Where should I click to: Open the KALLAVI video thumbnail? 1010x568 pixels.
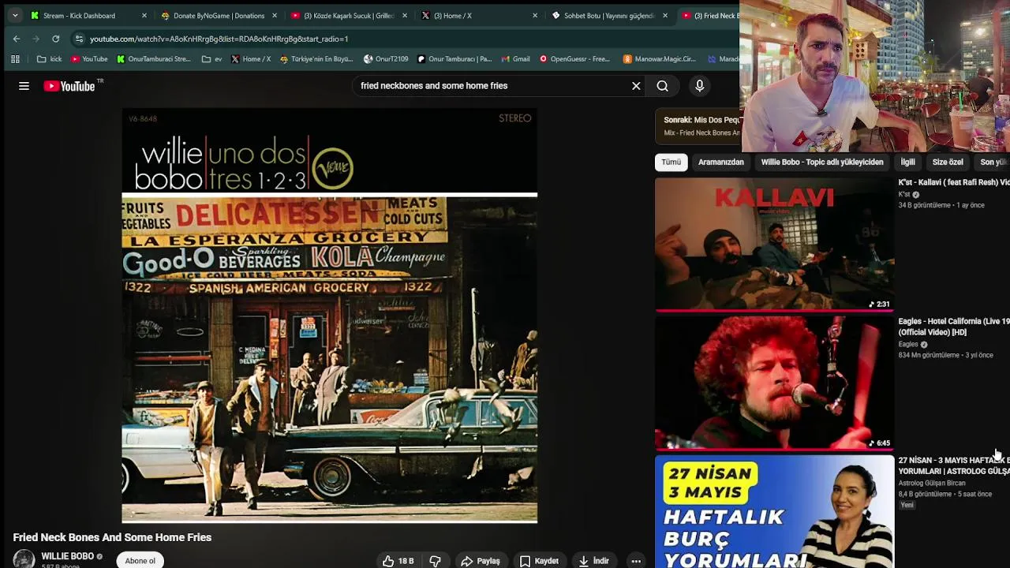tap(774, 244)
